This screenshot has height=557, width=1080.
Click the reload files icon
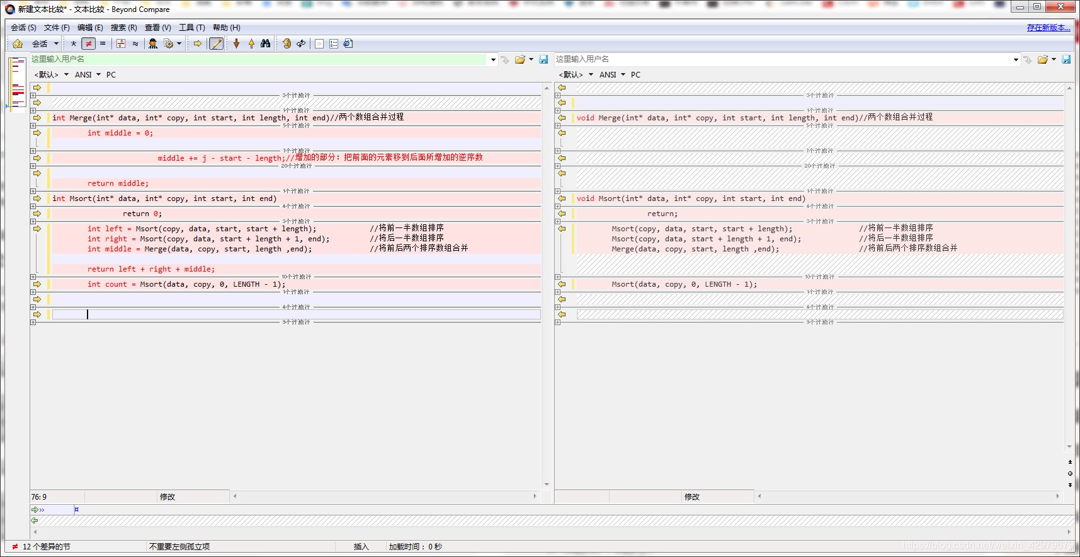302,43
